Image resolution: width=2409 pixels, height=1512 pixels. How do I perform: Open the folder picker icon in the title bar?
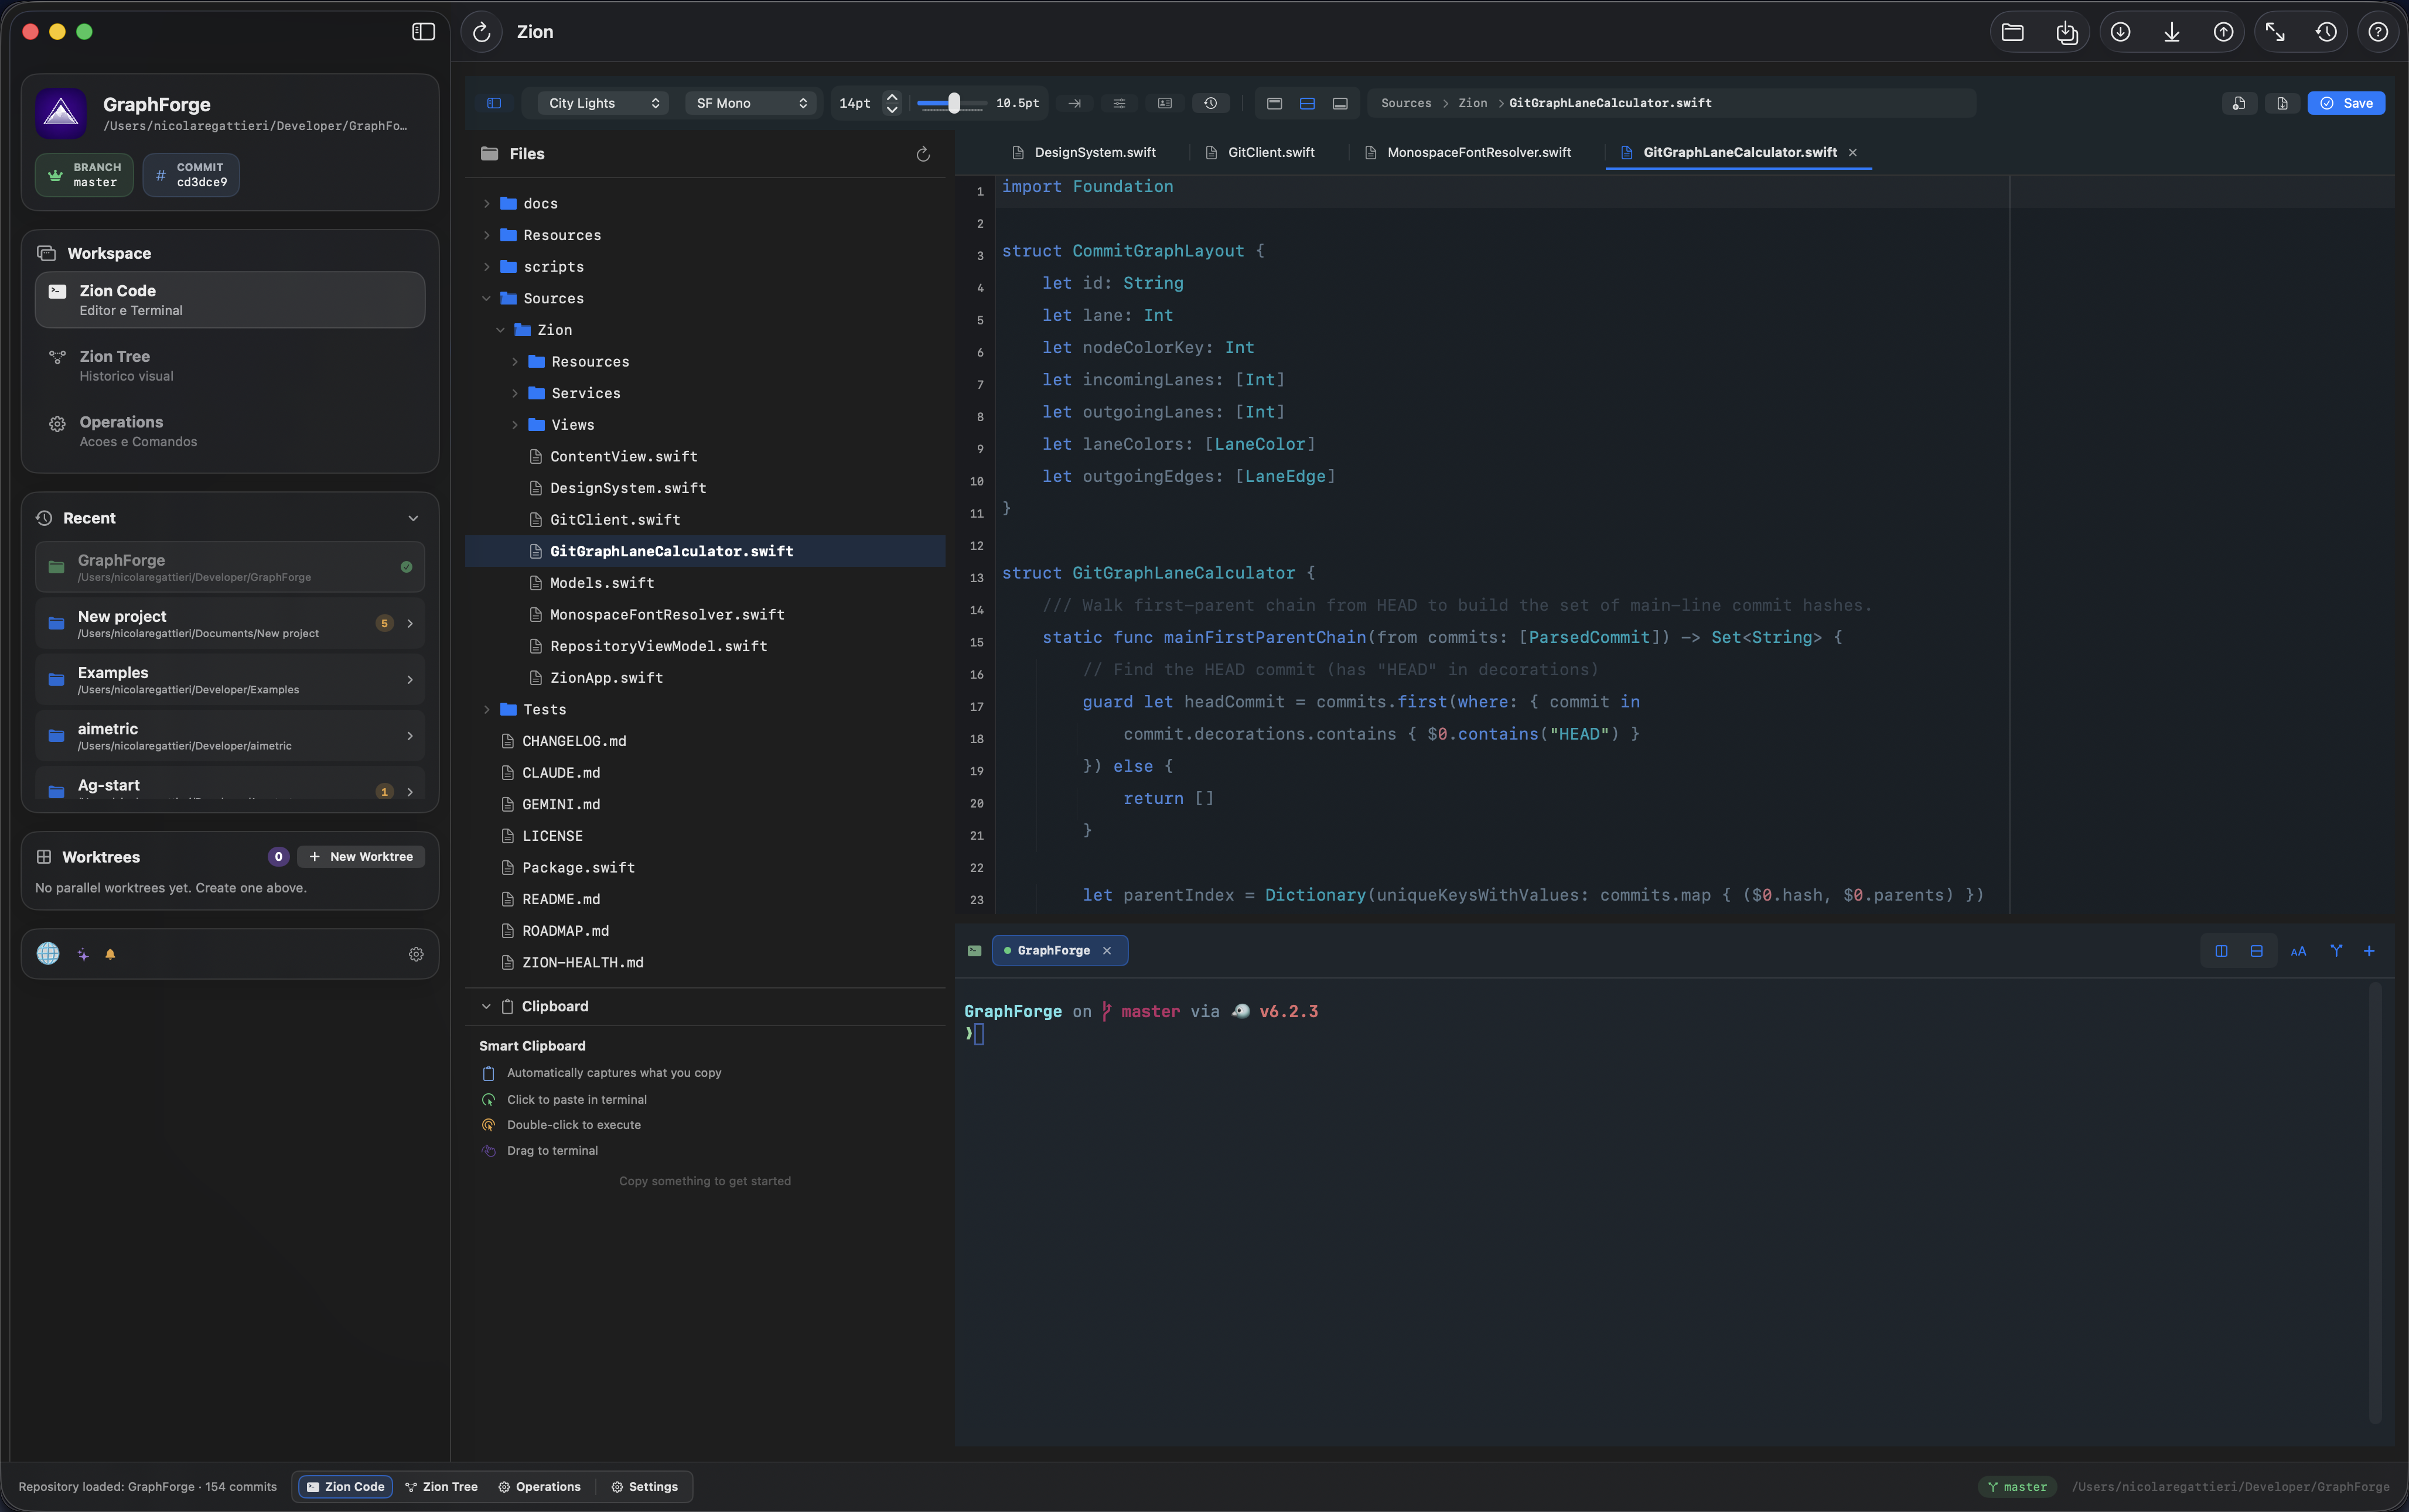click(x=2013, y=31)
